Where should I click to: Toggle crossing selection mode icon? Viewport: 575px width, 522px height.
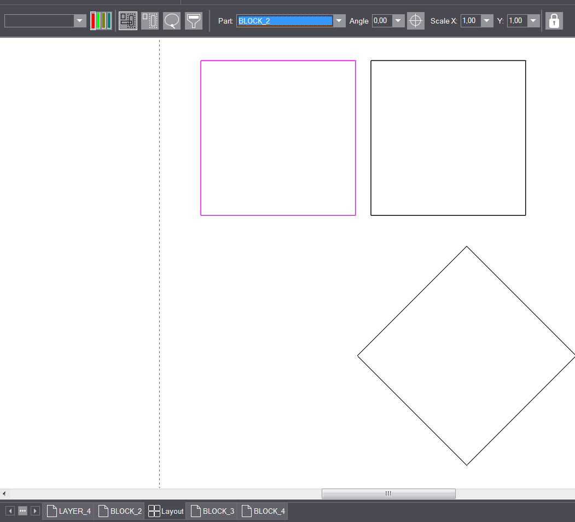tap(128, 21)
